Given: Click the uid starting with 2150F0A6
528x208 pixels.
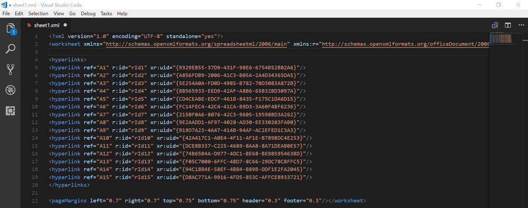Looking at the screenshot, I should [236, 115].
